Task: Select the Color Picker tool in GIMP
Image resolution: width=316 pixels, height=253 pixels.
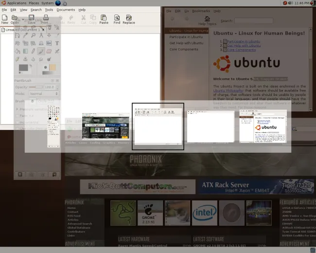Action: point(25,36)
